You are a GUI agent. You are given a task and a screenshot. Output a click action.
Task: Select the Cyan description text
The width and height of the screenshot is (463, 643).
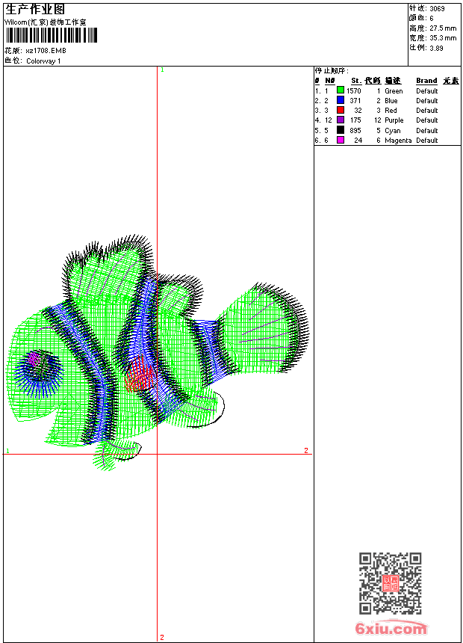[393, 131]
